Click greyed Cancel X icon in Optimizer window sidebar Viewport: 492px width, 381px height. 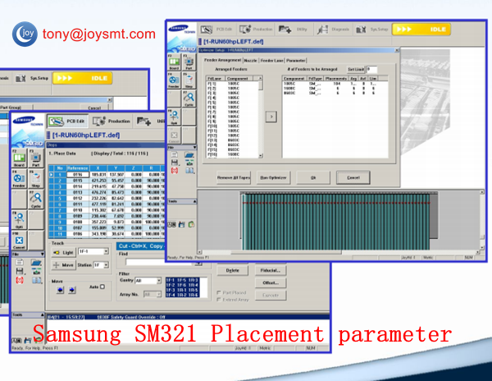174,135
